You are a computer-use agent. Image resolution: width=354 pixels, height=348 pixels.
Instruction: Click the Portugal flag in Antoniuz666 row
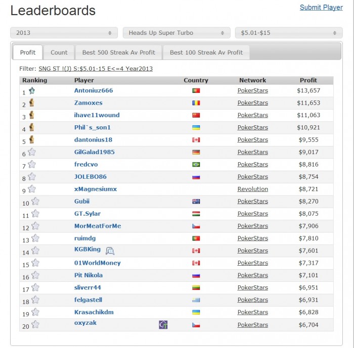(x=196, y=91)
